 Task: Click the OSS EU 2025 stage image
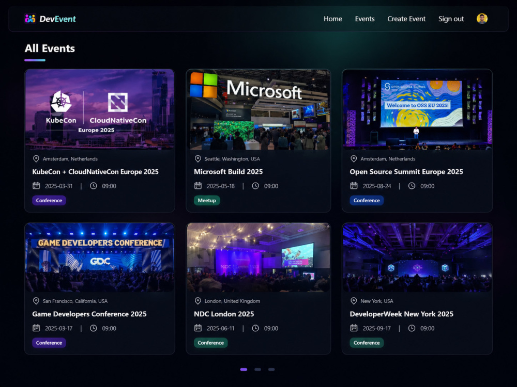[417, 109]
